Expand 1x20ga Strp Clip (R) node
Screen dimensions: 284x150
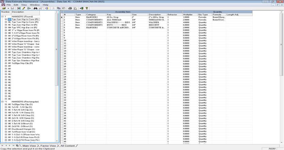coord(6,63)
